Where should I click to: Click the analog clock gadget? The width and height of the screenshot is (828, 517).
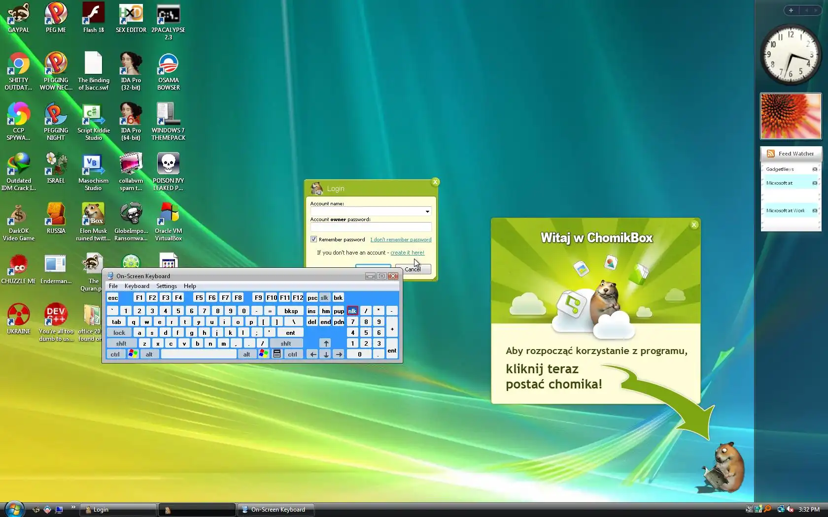791,55
